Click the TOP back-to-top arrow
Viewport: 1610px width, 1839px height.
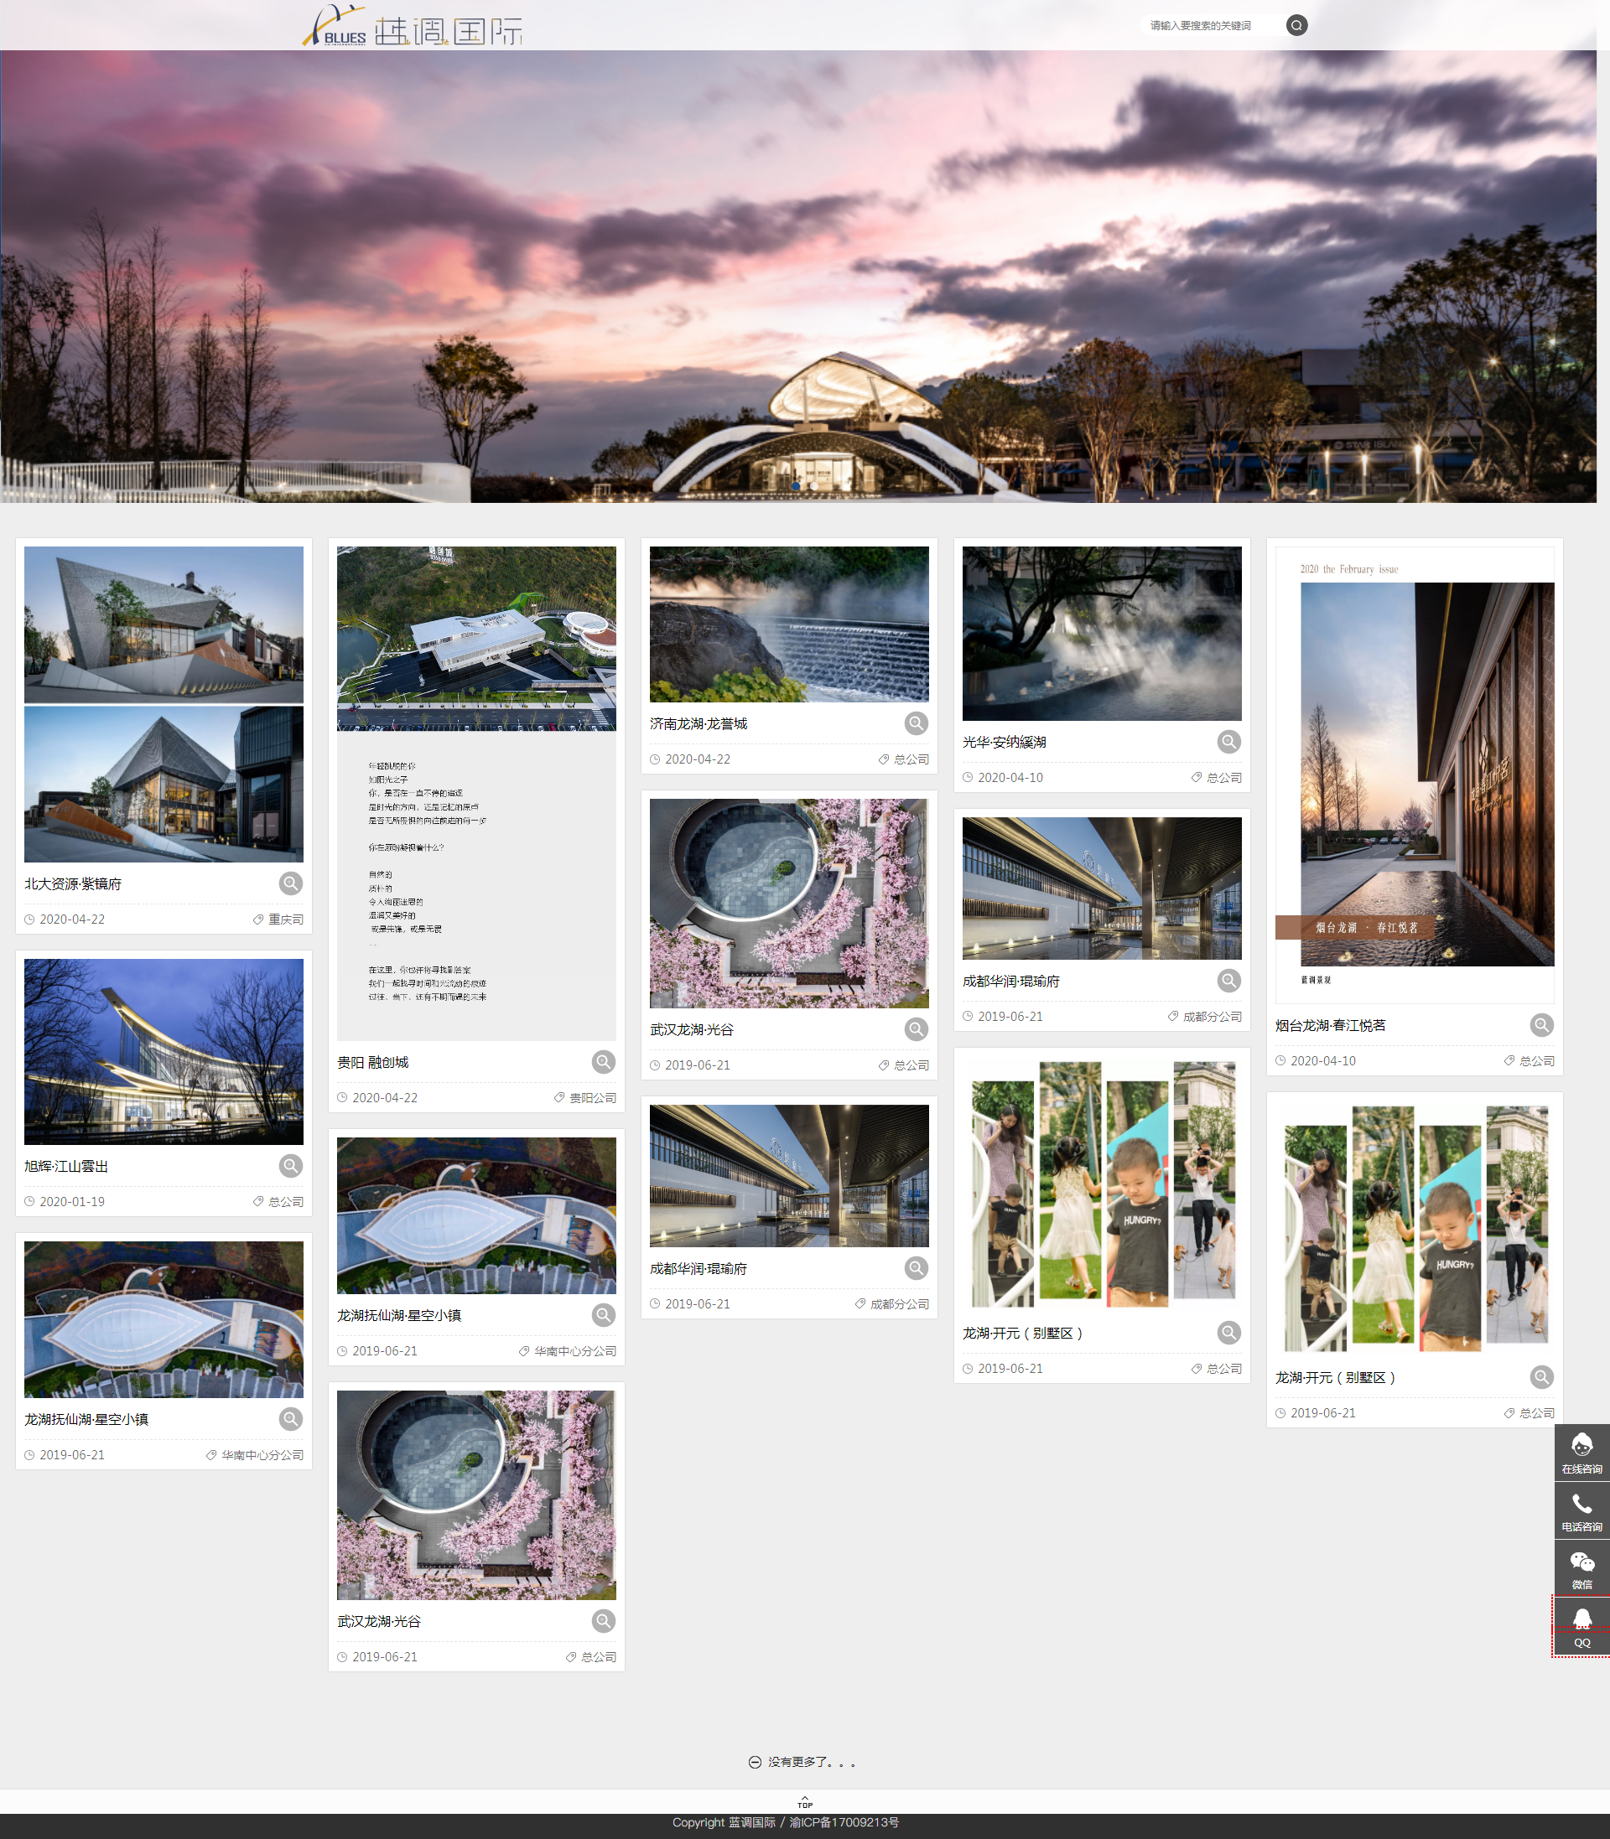[x=804, y=1802]
